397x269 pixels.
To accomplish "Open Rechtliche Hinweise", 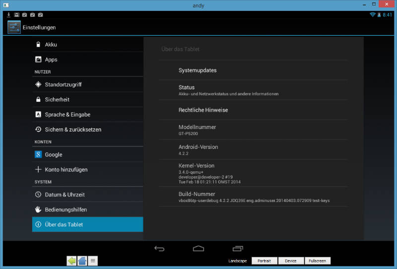I will (x=253, y=110).
